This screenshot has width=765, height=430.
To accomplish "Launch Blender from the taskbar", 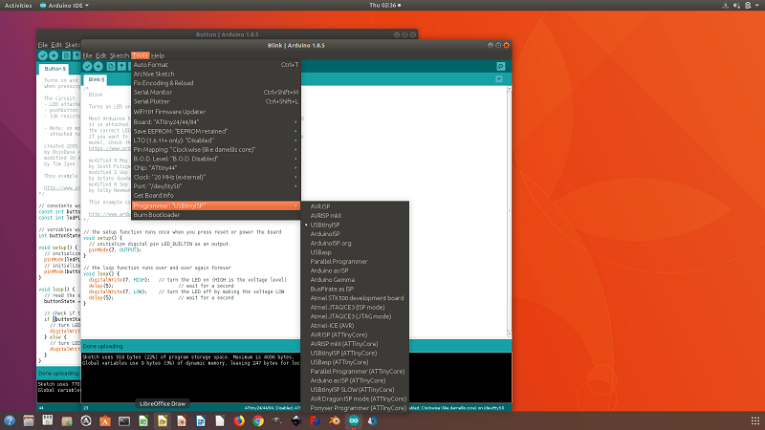I will tap(335, 420).
